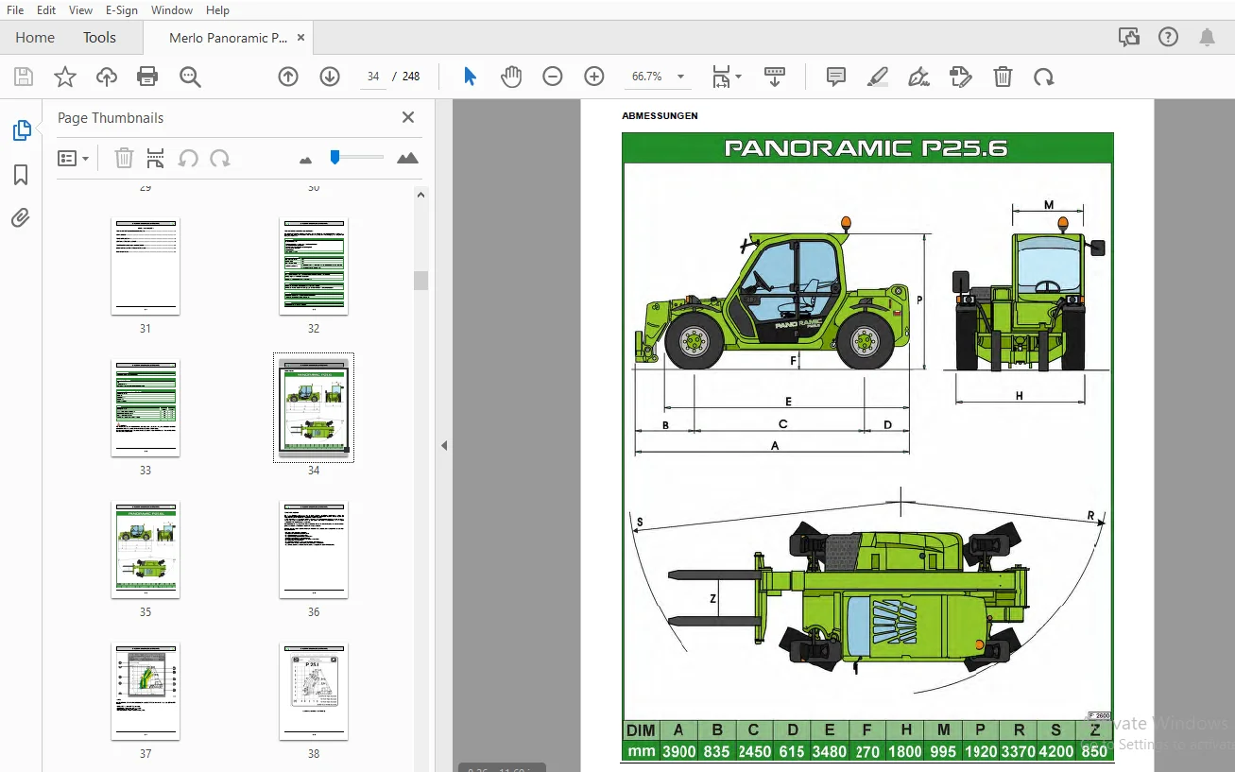Open the panel's extract pages icon
1235x772 pixels.
[x=155, y=158]
